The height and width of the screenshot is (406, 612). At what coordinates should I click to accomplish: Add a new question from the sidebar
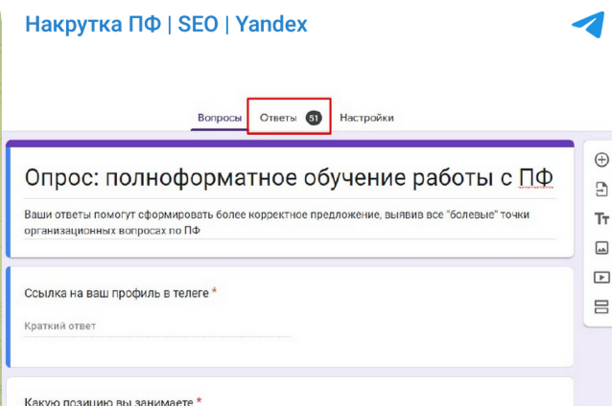tap(601, 160)
